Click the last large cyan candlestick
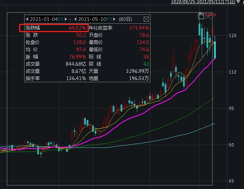This screenshot has height=189, width=244. click(215, 50)
